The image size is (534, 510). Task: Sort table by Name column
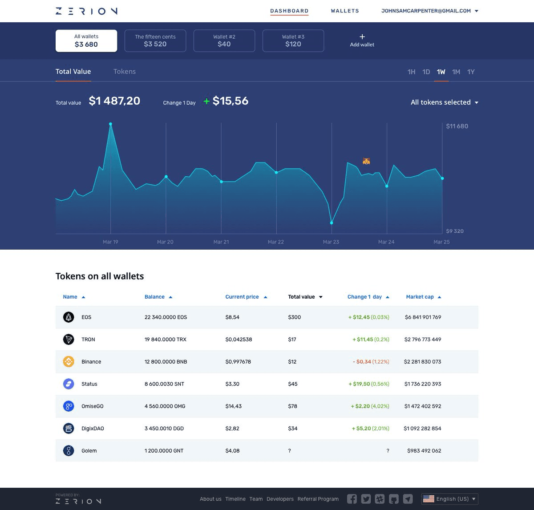pyautogui.click(x=74, y=297)
